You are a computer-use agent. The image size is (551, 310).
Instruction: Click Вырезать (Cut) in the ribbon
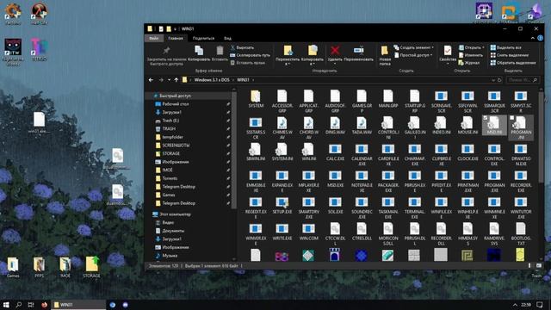[x=242, y=47]
